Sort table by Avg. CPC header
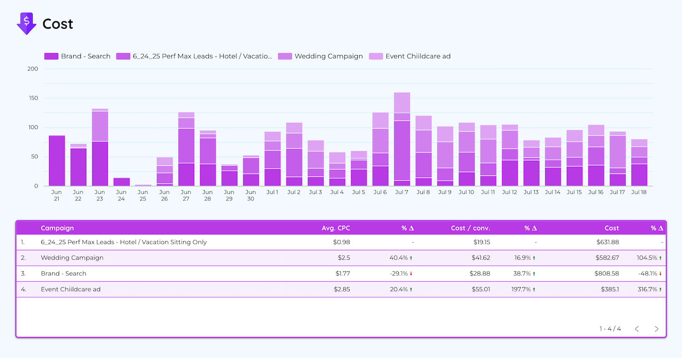The width and height of the screenshot is (682, 358). [x=336, y=228]
